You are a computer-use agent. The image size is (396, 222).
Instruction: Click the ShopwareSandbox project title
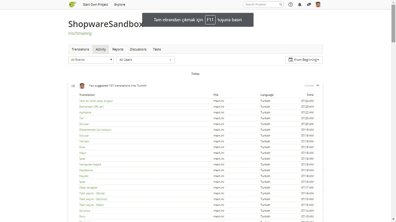coord(106,24)
